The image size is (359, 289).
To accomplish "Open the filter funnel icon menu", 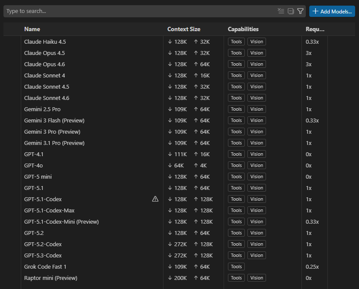I will [x=301, y=11].
